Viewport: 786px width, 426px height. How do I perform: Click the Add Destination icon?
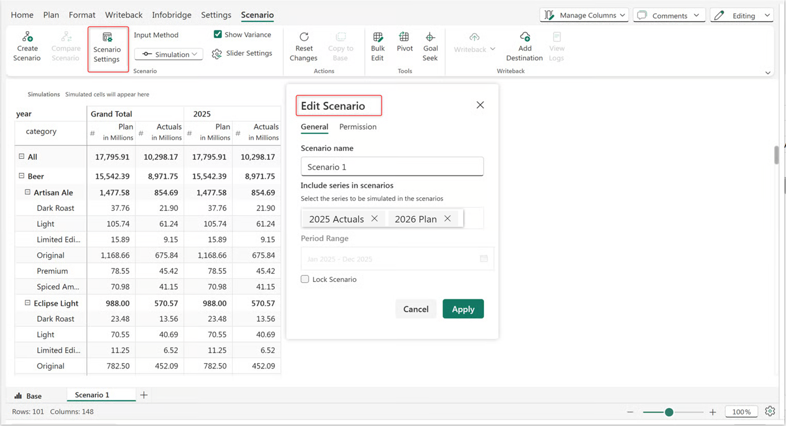pos(525,37)
